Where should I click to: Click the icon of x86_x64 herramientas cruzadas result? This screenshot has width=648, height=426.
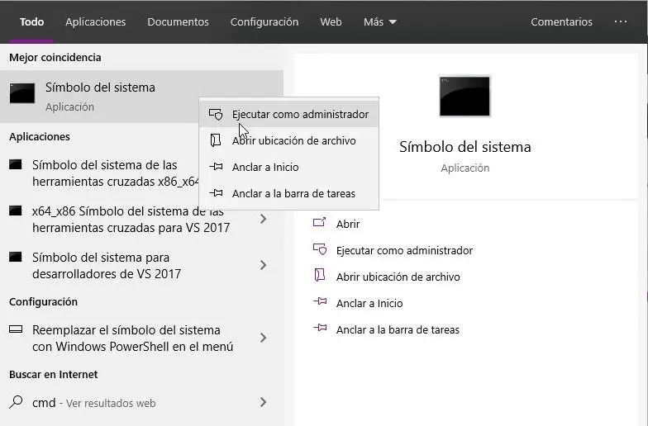15,165
